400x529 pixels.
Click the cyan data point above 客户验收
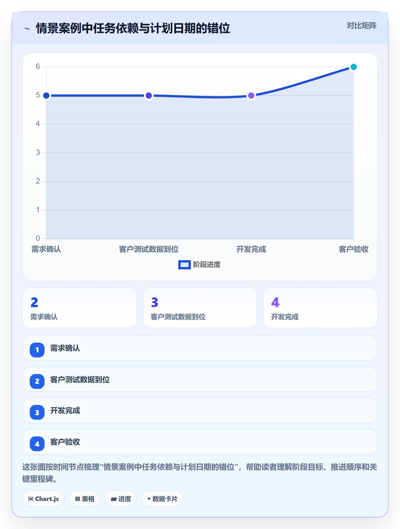coord(354,67)
